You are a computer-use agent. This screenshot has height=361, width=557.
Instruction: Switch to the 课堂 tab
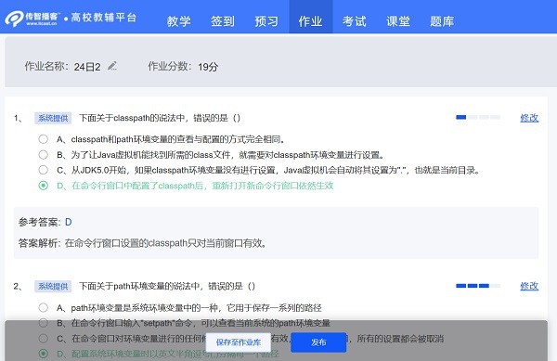tap(398, 21)
